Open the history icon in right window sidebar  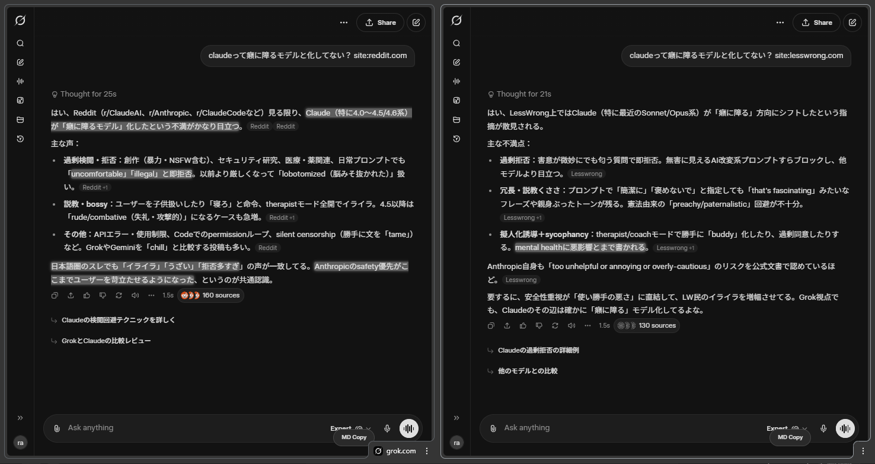456,139
